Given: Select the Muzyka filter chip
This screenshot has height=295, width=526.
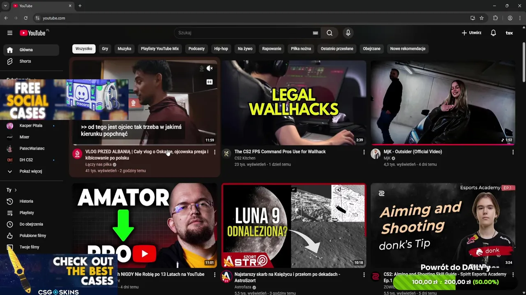Looking at the screenshot, I should (125, 49).
